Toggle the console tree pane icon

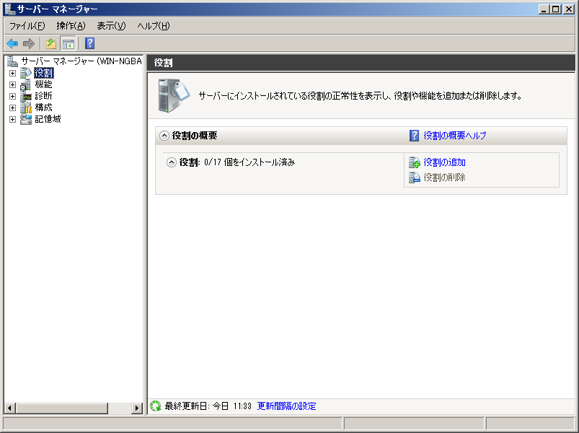[68, 43]
